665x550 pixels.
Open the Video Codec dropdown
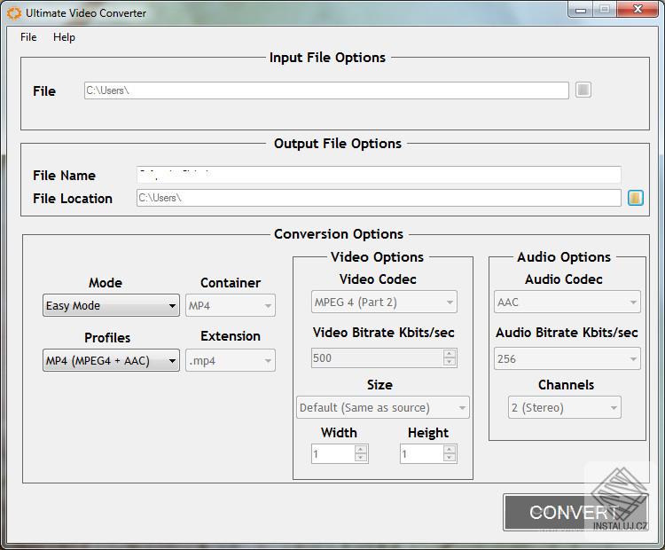[x=384, y=302]
